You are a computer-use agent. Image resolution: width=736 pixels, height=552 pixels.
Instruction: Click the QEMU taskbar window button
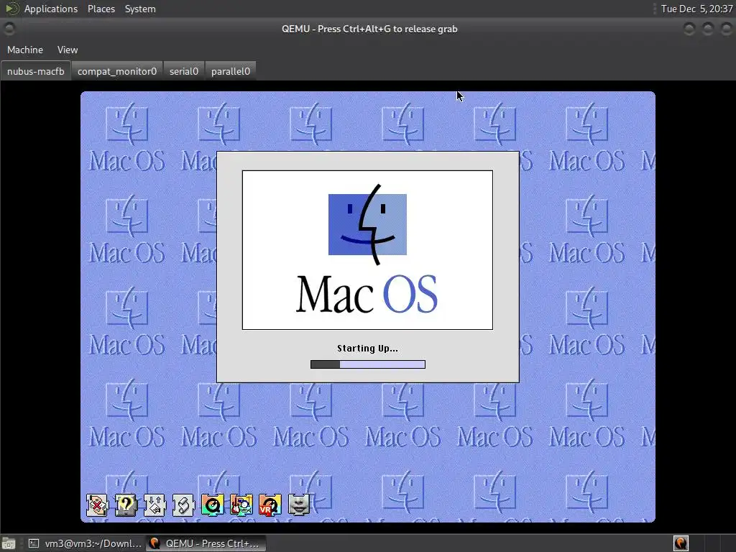205,543
